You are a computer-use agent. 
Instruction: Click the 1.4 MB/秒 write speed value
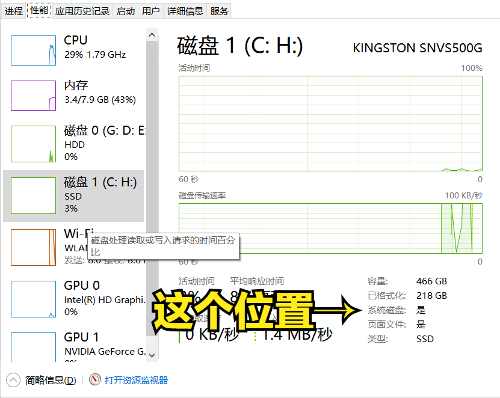(297, 335)
